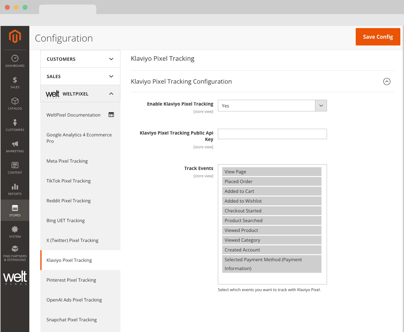Click the WeltPixel logo in sidebar
404x332 pixels.
(15, 278)
